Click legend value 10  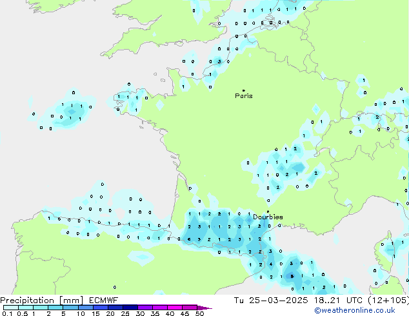[x=81, y=313]
